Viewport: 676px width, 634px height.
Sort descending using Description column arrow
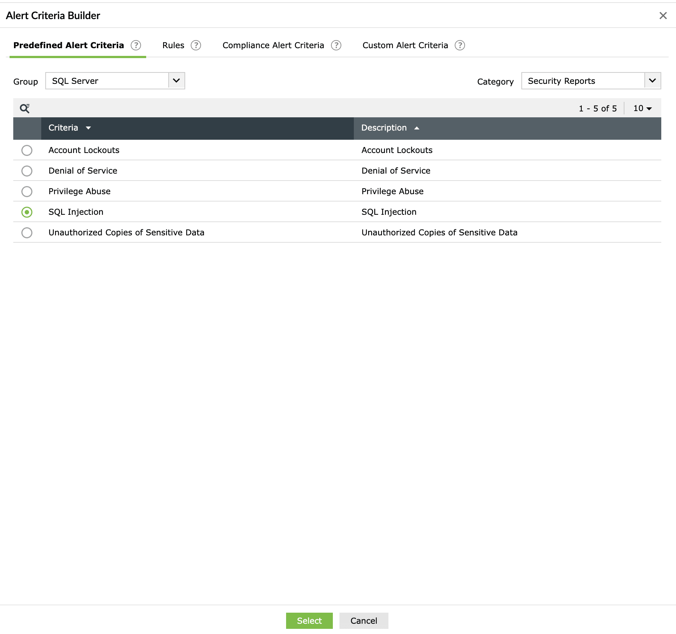coord(417,128)
